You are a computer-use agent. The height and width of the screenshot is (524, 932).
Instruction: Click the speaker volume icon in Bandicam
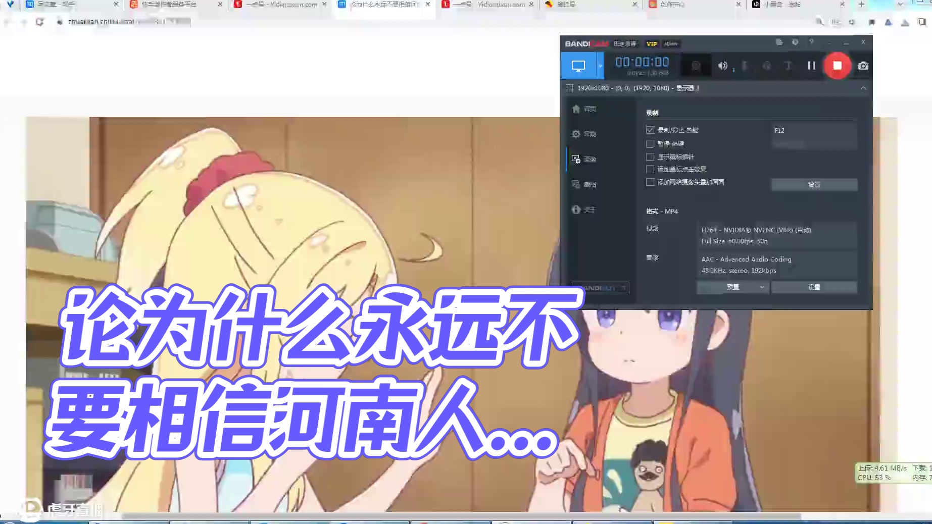coord(723,66)
